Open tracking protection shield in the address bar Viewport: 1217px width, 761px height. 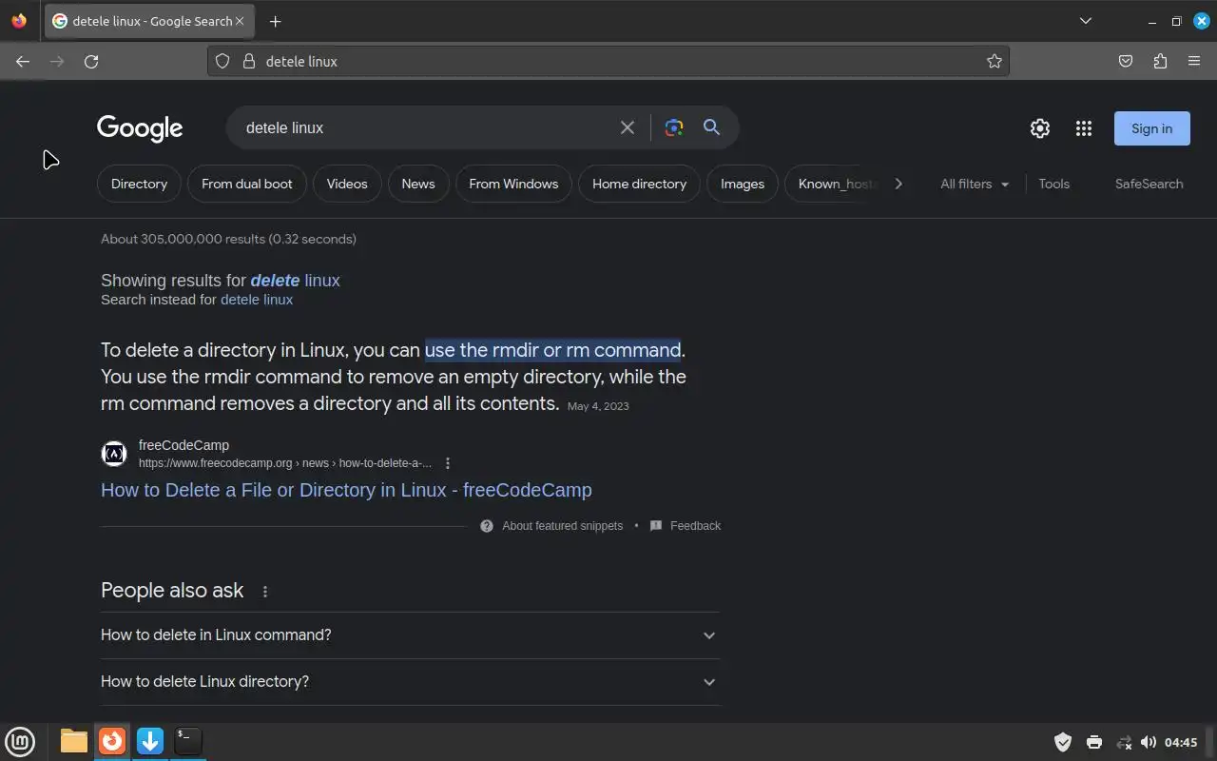pyautogui.click(x=222, y=61)
